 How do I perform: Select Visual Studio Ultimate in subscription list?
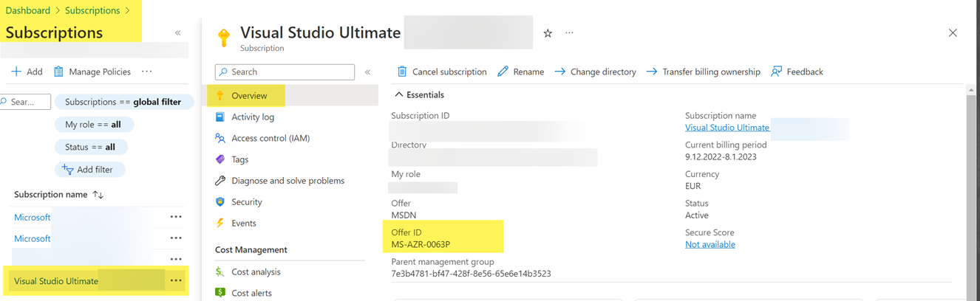click(x=56, y=281)
